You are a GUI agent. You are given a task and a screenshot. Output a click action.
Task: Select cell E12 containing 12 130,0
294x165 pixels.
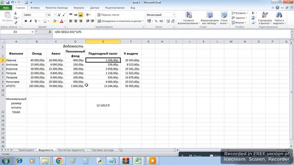pyautogui.click(x=103, y=105)
